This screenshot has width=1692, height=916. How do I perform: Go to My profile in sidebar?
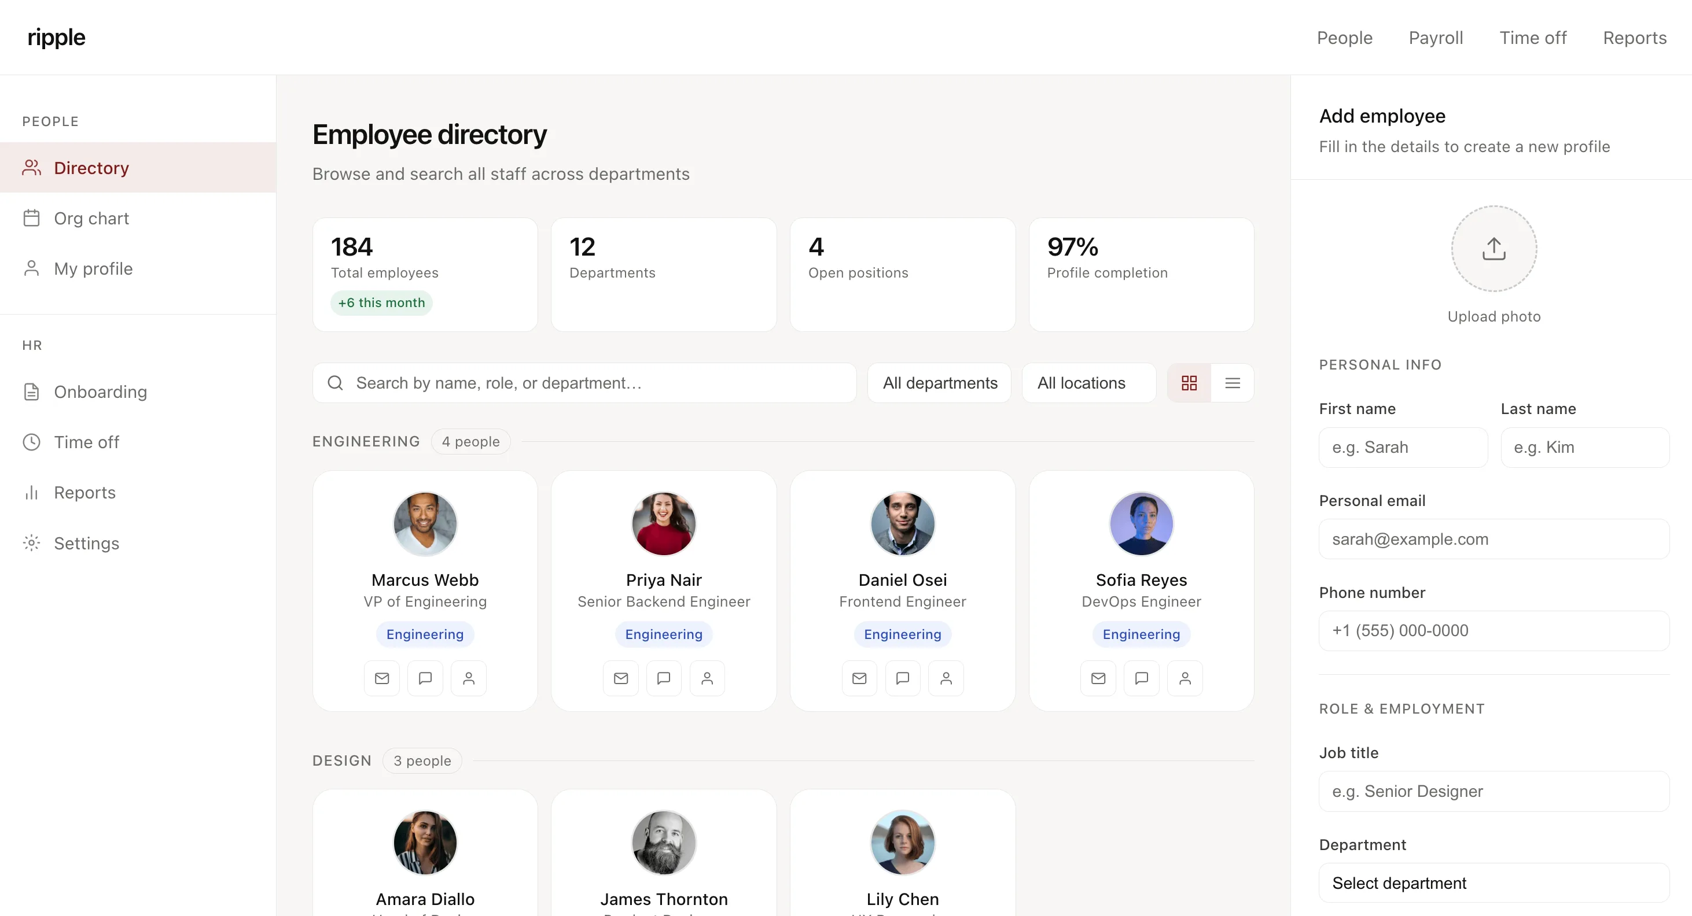click(x=138, y=268)
